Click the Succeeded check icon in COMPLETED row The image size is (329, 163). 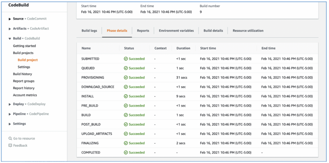[126, 152]
